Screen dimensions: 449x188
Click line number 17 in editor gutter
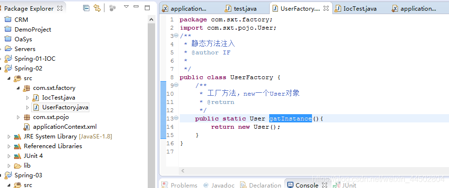click(x=170, y=152)
